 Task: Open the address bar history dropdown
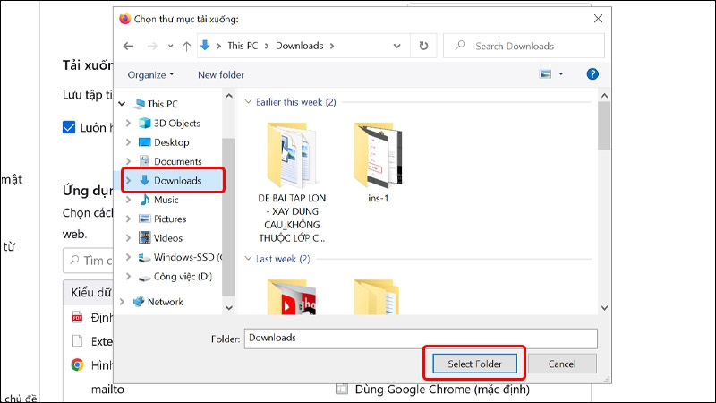pos(396,46)
